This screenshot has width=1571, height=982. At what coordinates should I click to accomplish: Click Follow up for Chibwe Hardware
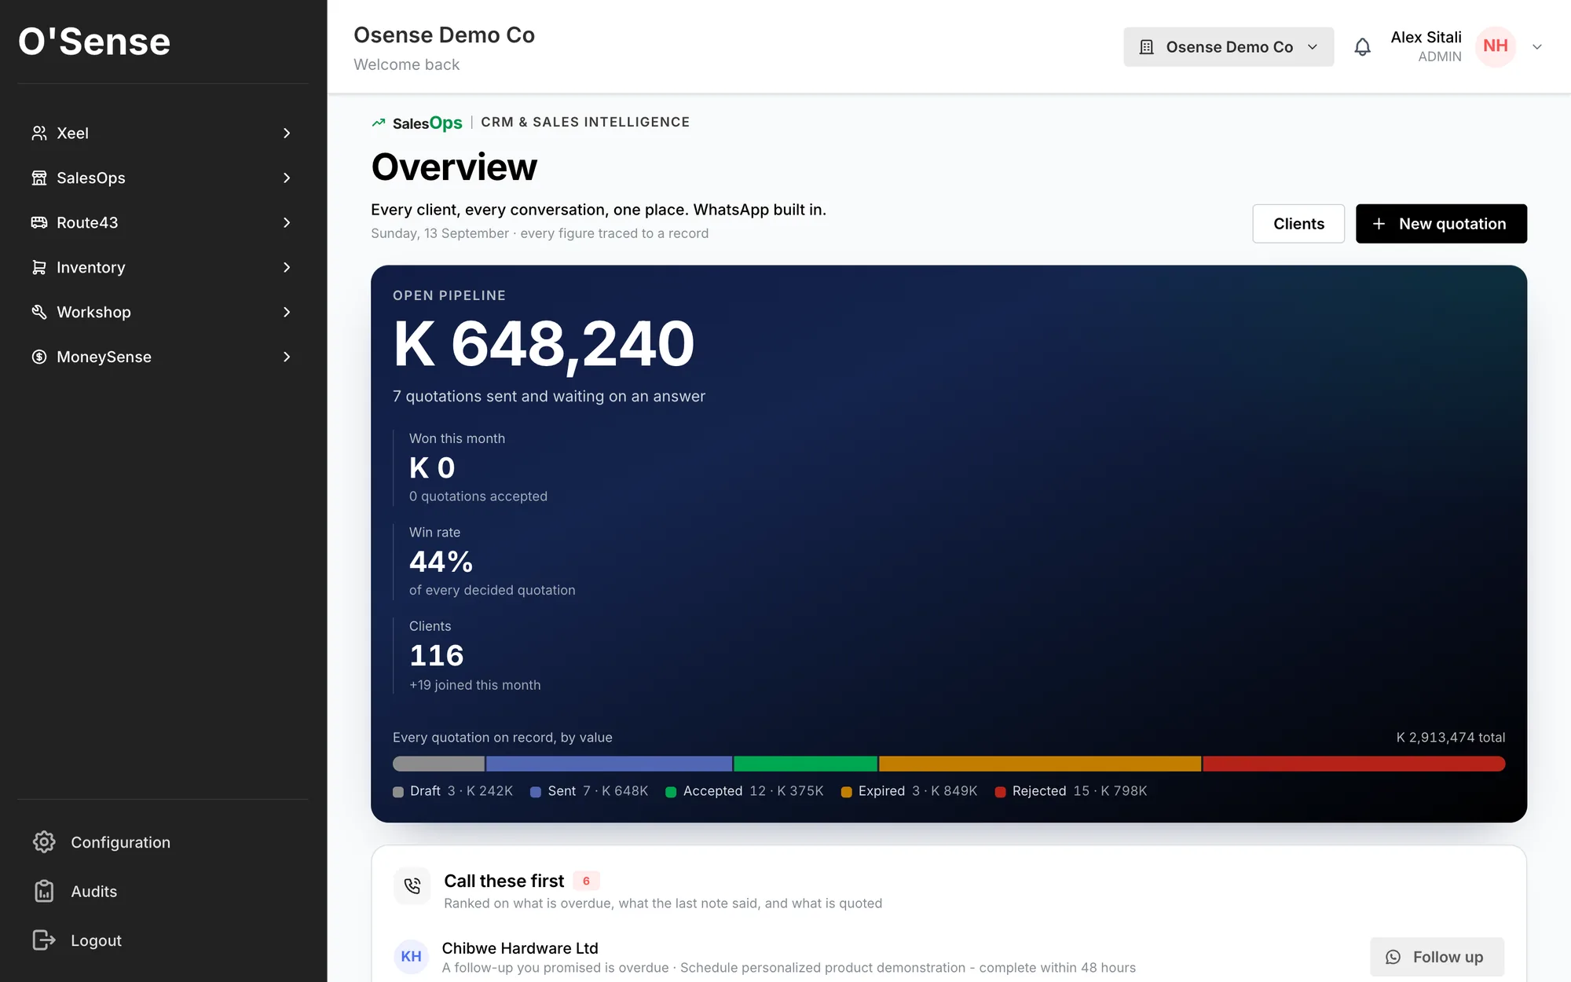[1437, 957]
